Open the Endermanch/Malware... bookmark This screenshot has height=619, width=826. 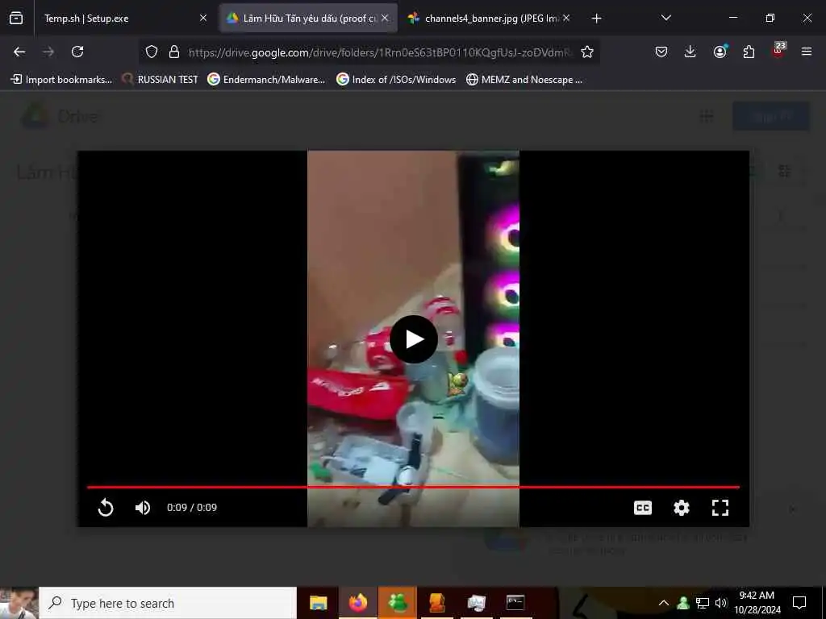tap(266, 80)
